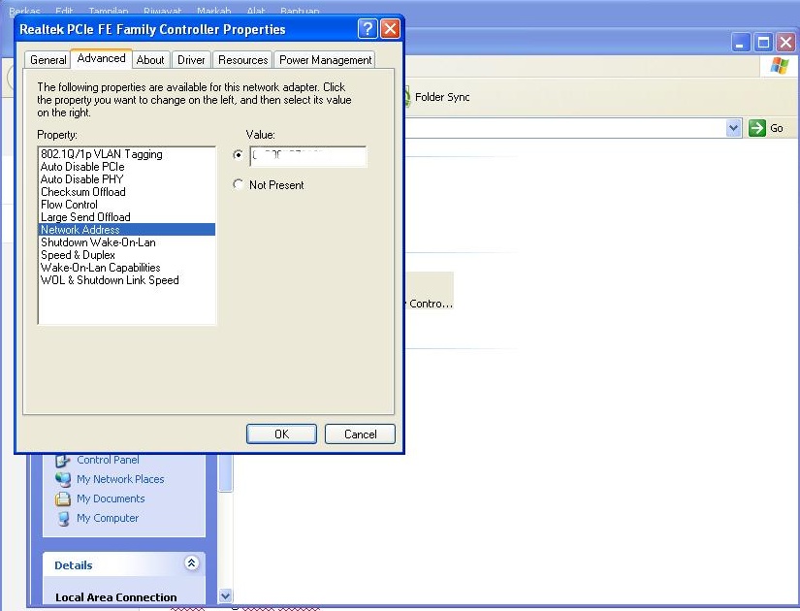Select Auto Disable PHY property

pyautogui.click(x=126, y=179)
